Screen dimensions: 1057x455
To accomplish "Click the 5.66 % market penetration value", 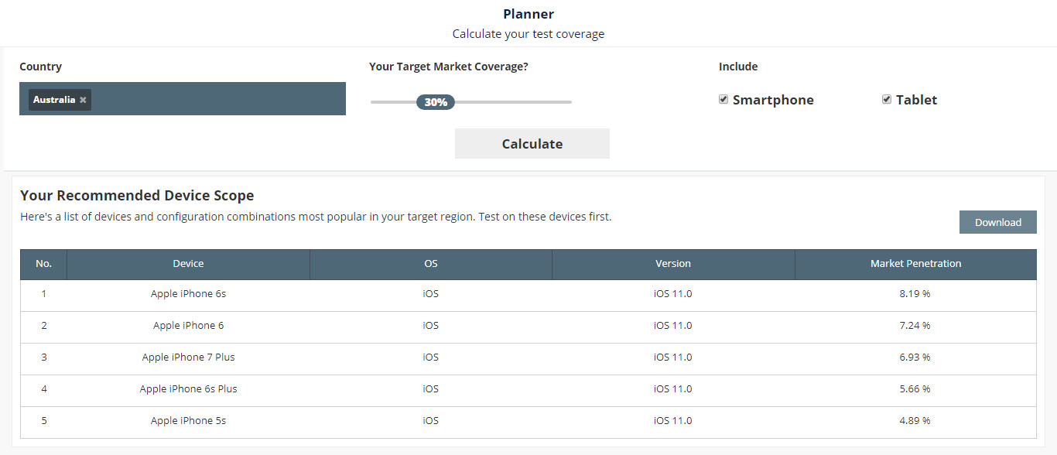I will coord(915,389).
